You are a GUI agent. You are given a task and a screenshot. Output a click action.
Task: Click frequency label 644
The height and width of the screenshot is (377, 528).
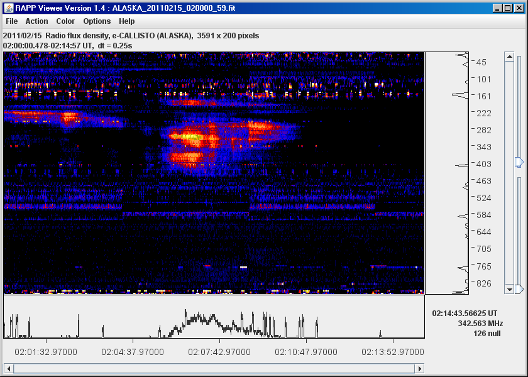pos(483,232)
